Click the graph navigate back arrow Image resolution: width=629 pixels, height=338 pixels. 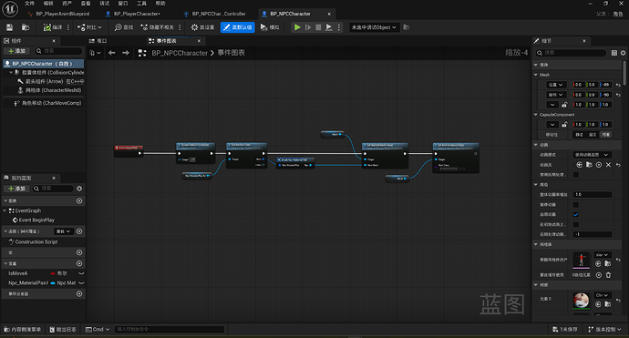click(112, 53)
